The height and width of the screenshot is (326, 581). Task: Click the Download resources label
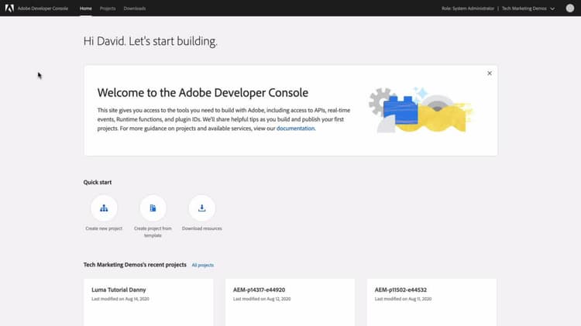[202, 228]
